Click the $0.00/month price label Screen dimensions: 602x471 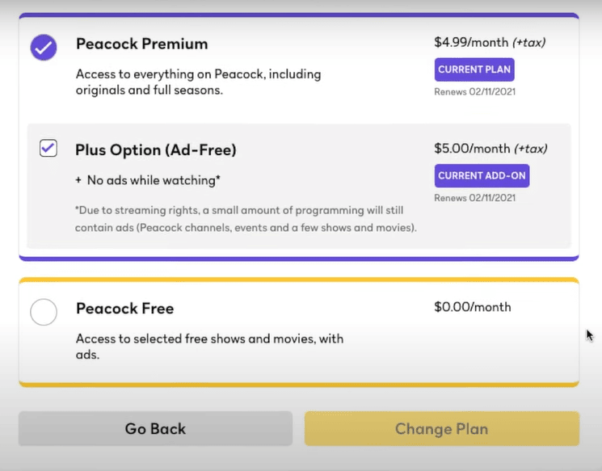pos(473,307)
